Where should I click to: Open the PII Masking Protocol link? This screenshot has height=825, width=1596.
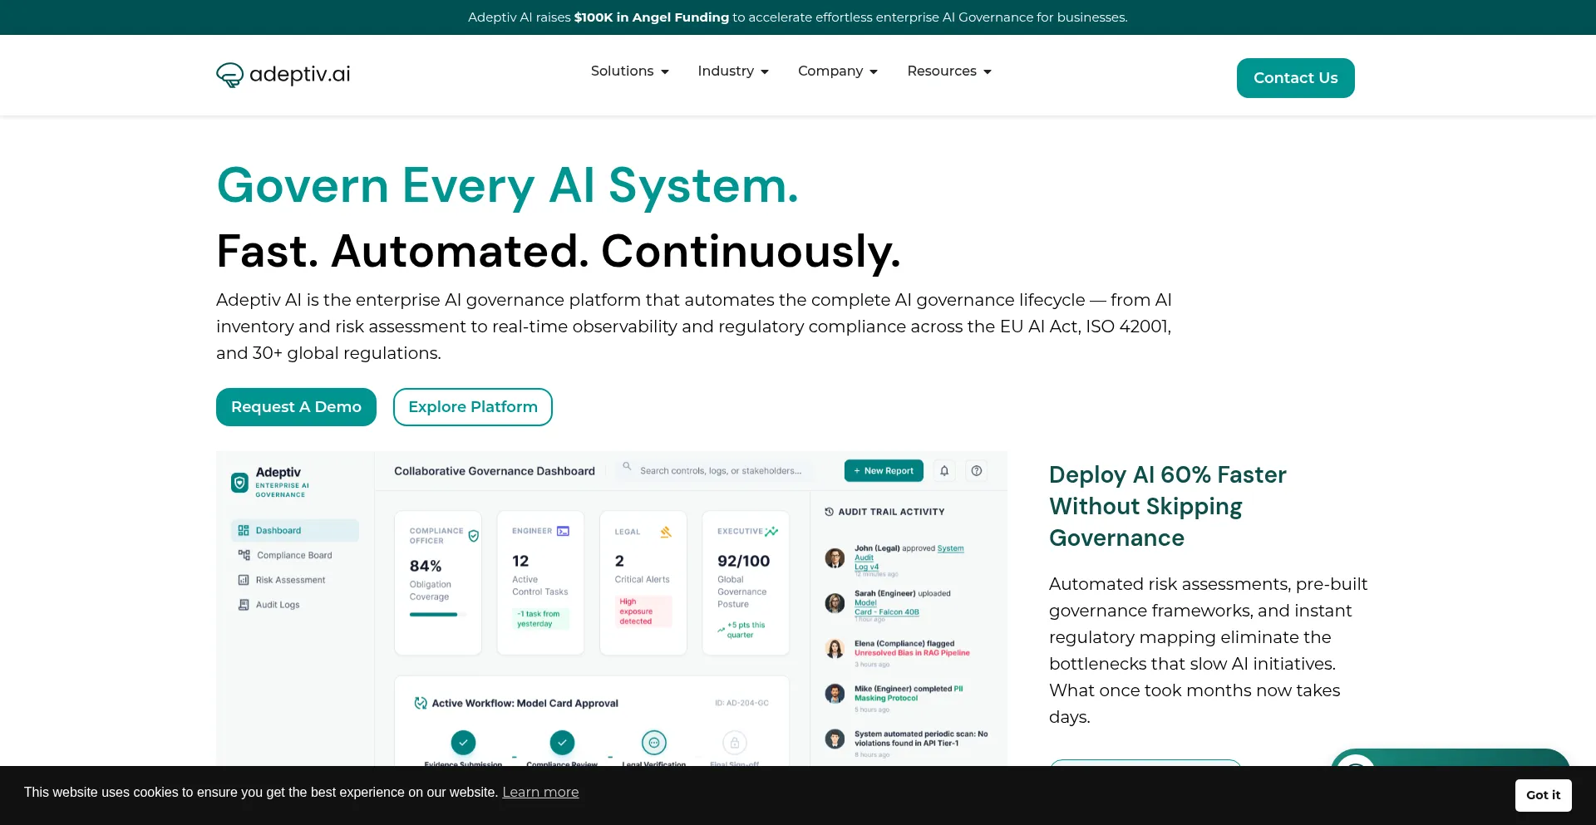pos(909,694)
